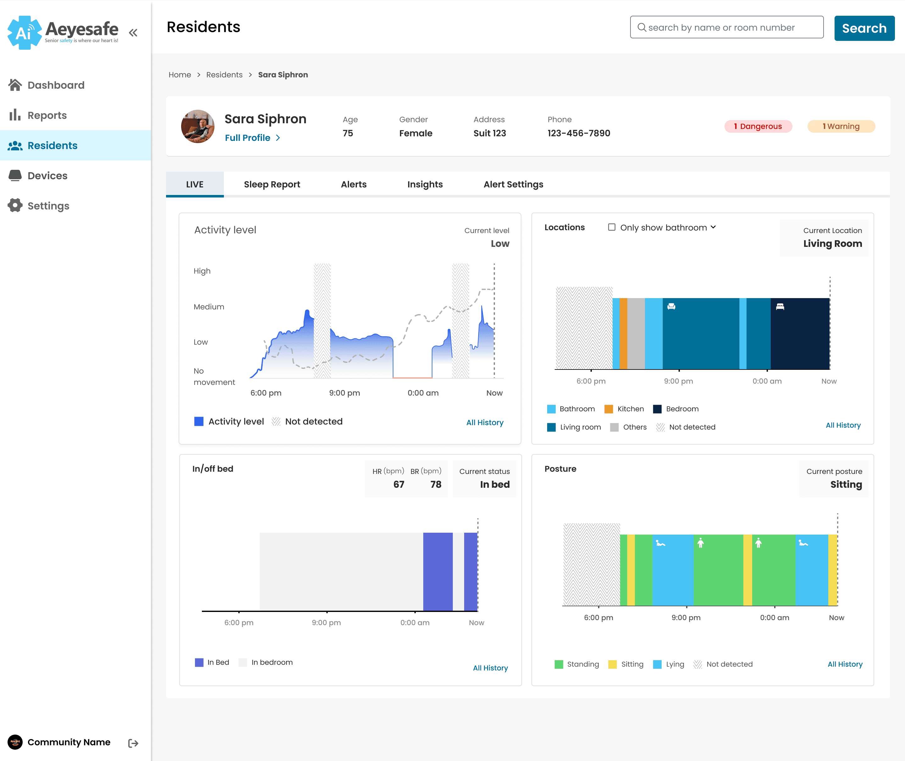Viewport: 905px width, 761px height.
Task: Click Residents breadcrumb link
Action: [224, 75]
